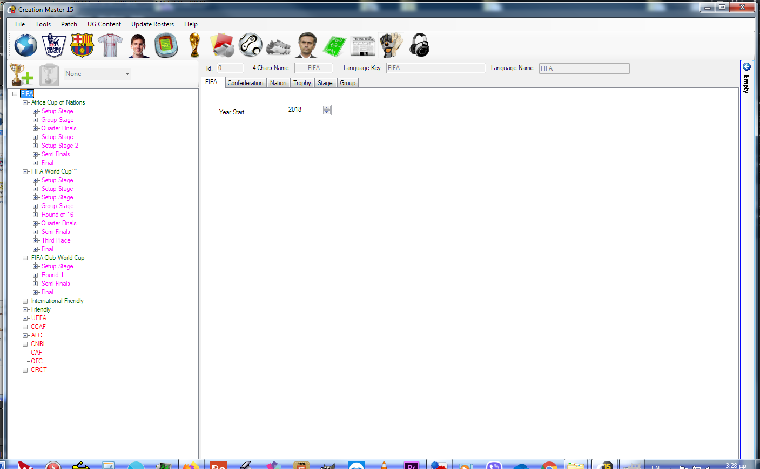Select the Friendly tree item
The width and height of the screenshot is (760, 469).
click(x=41, y=309)
